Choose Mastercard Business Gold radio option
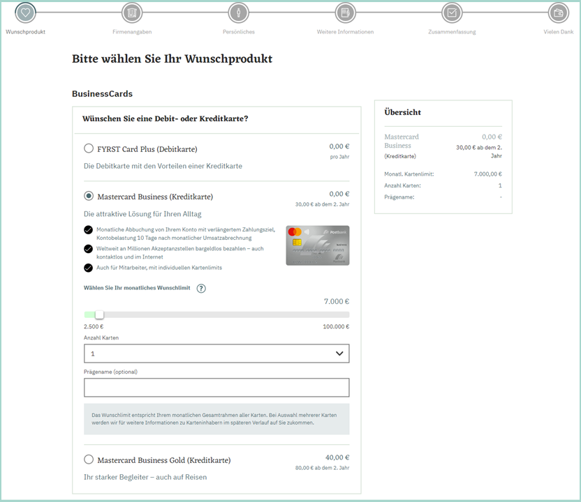Viewport: 581px width, 502px height. [x=89, y=459]
